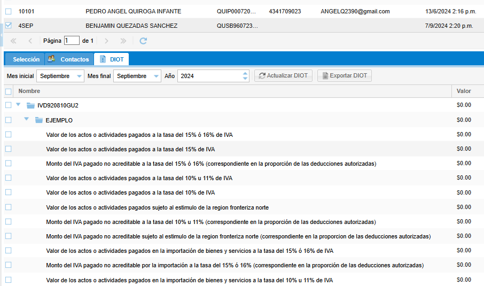484x286 pixels.
Task: Go to the last page using the double-right arrow
Action: pos(123,41)
